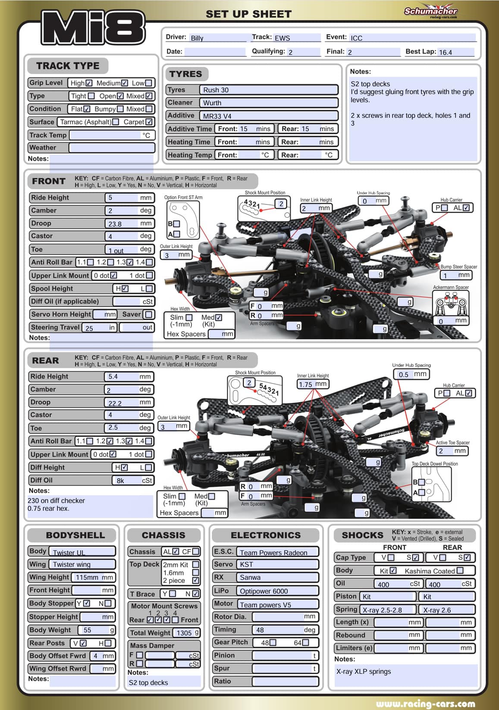Screen dimensions: 499x710
Task: Toggle the Gear Pitch 48 checkbox
Action: (x=273, y=642)
